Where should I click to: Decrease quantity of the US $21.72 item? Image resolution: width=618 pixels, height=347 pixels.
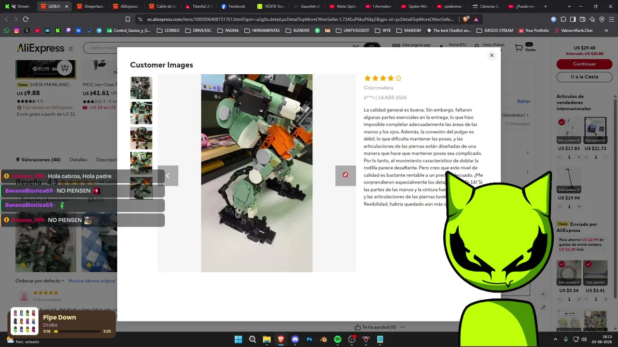click(x=587, y=157)
